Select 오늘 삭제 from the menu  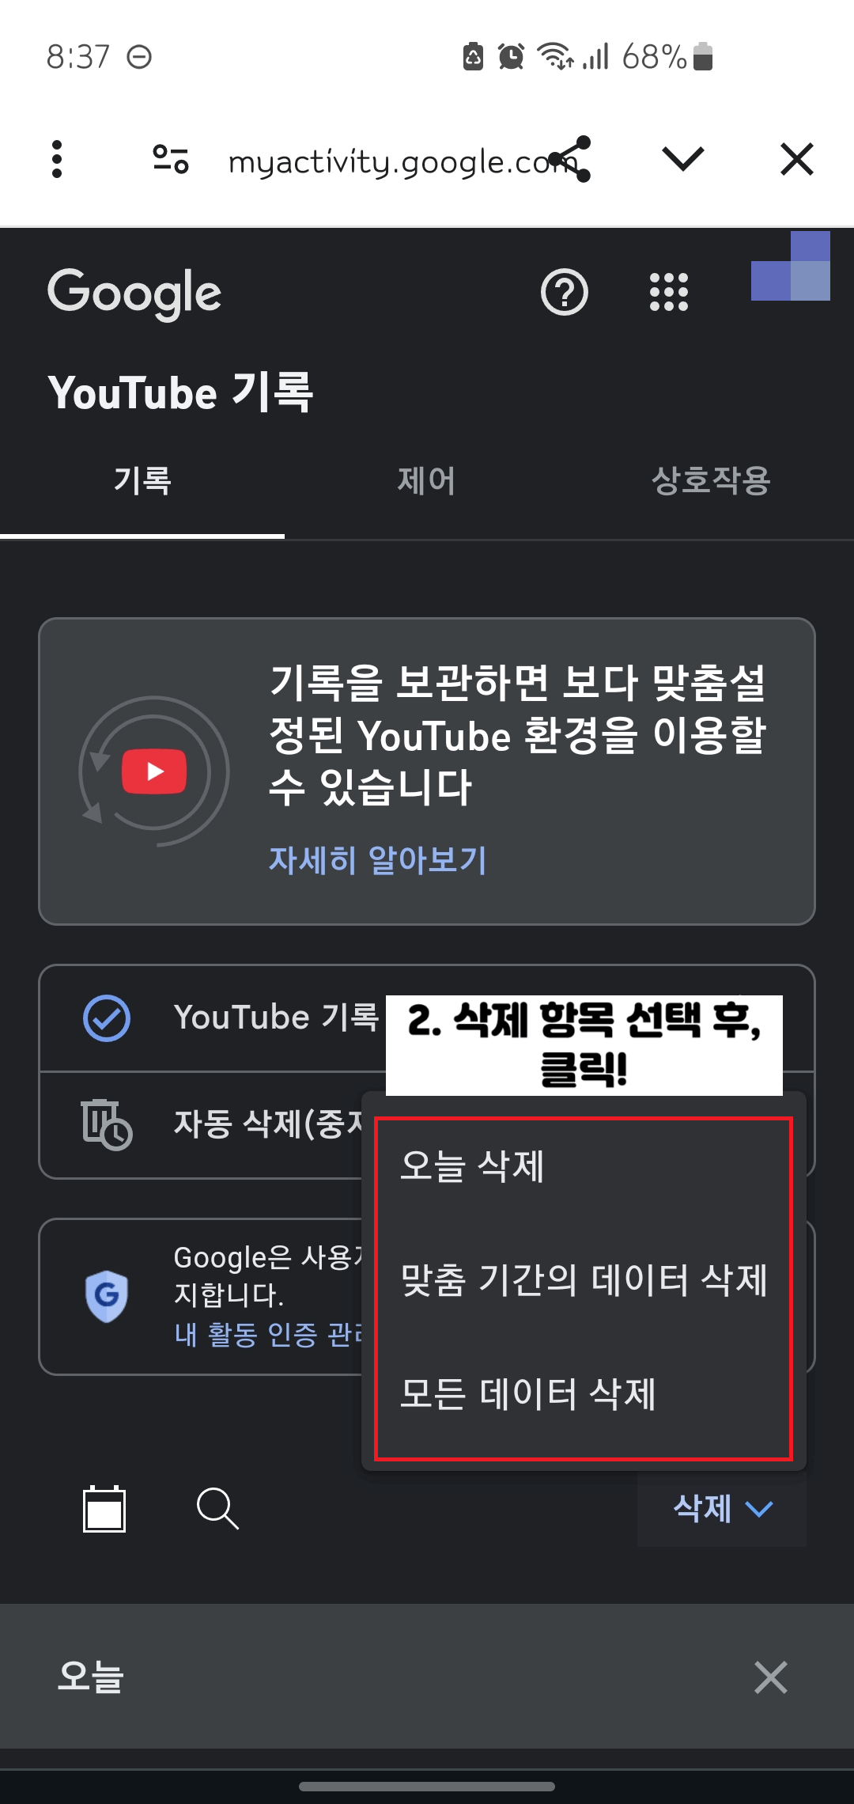(x=584, y=1166)
